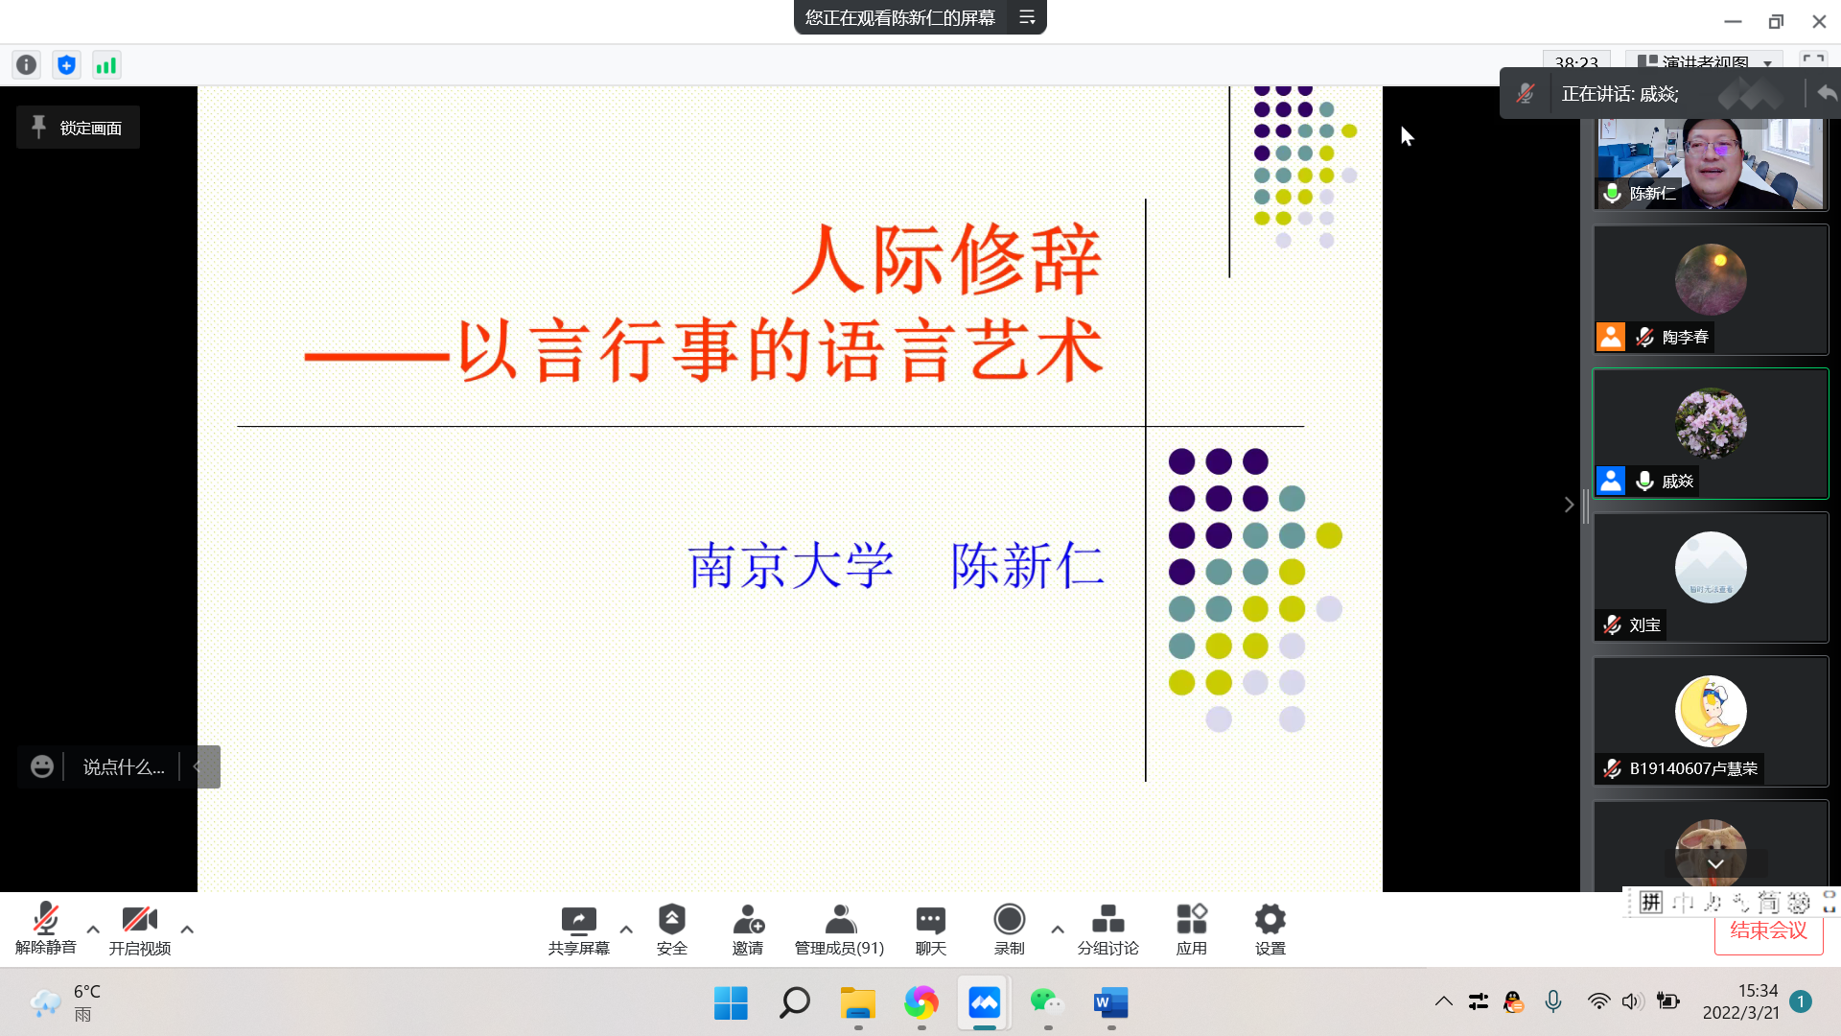Expand video options arrow beside 开启视频

187,930
